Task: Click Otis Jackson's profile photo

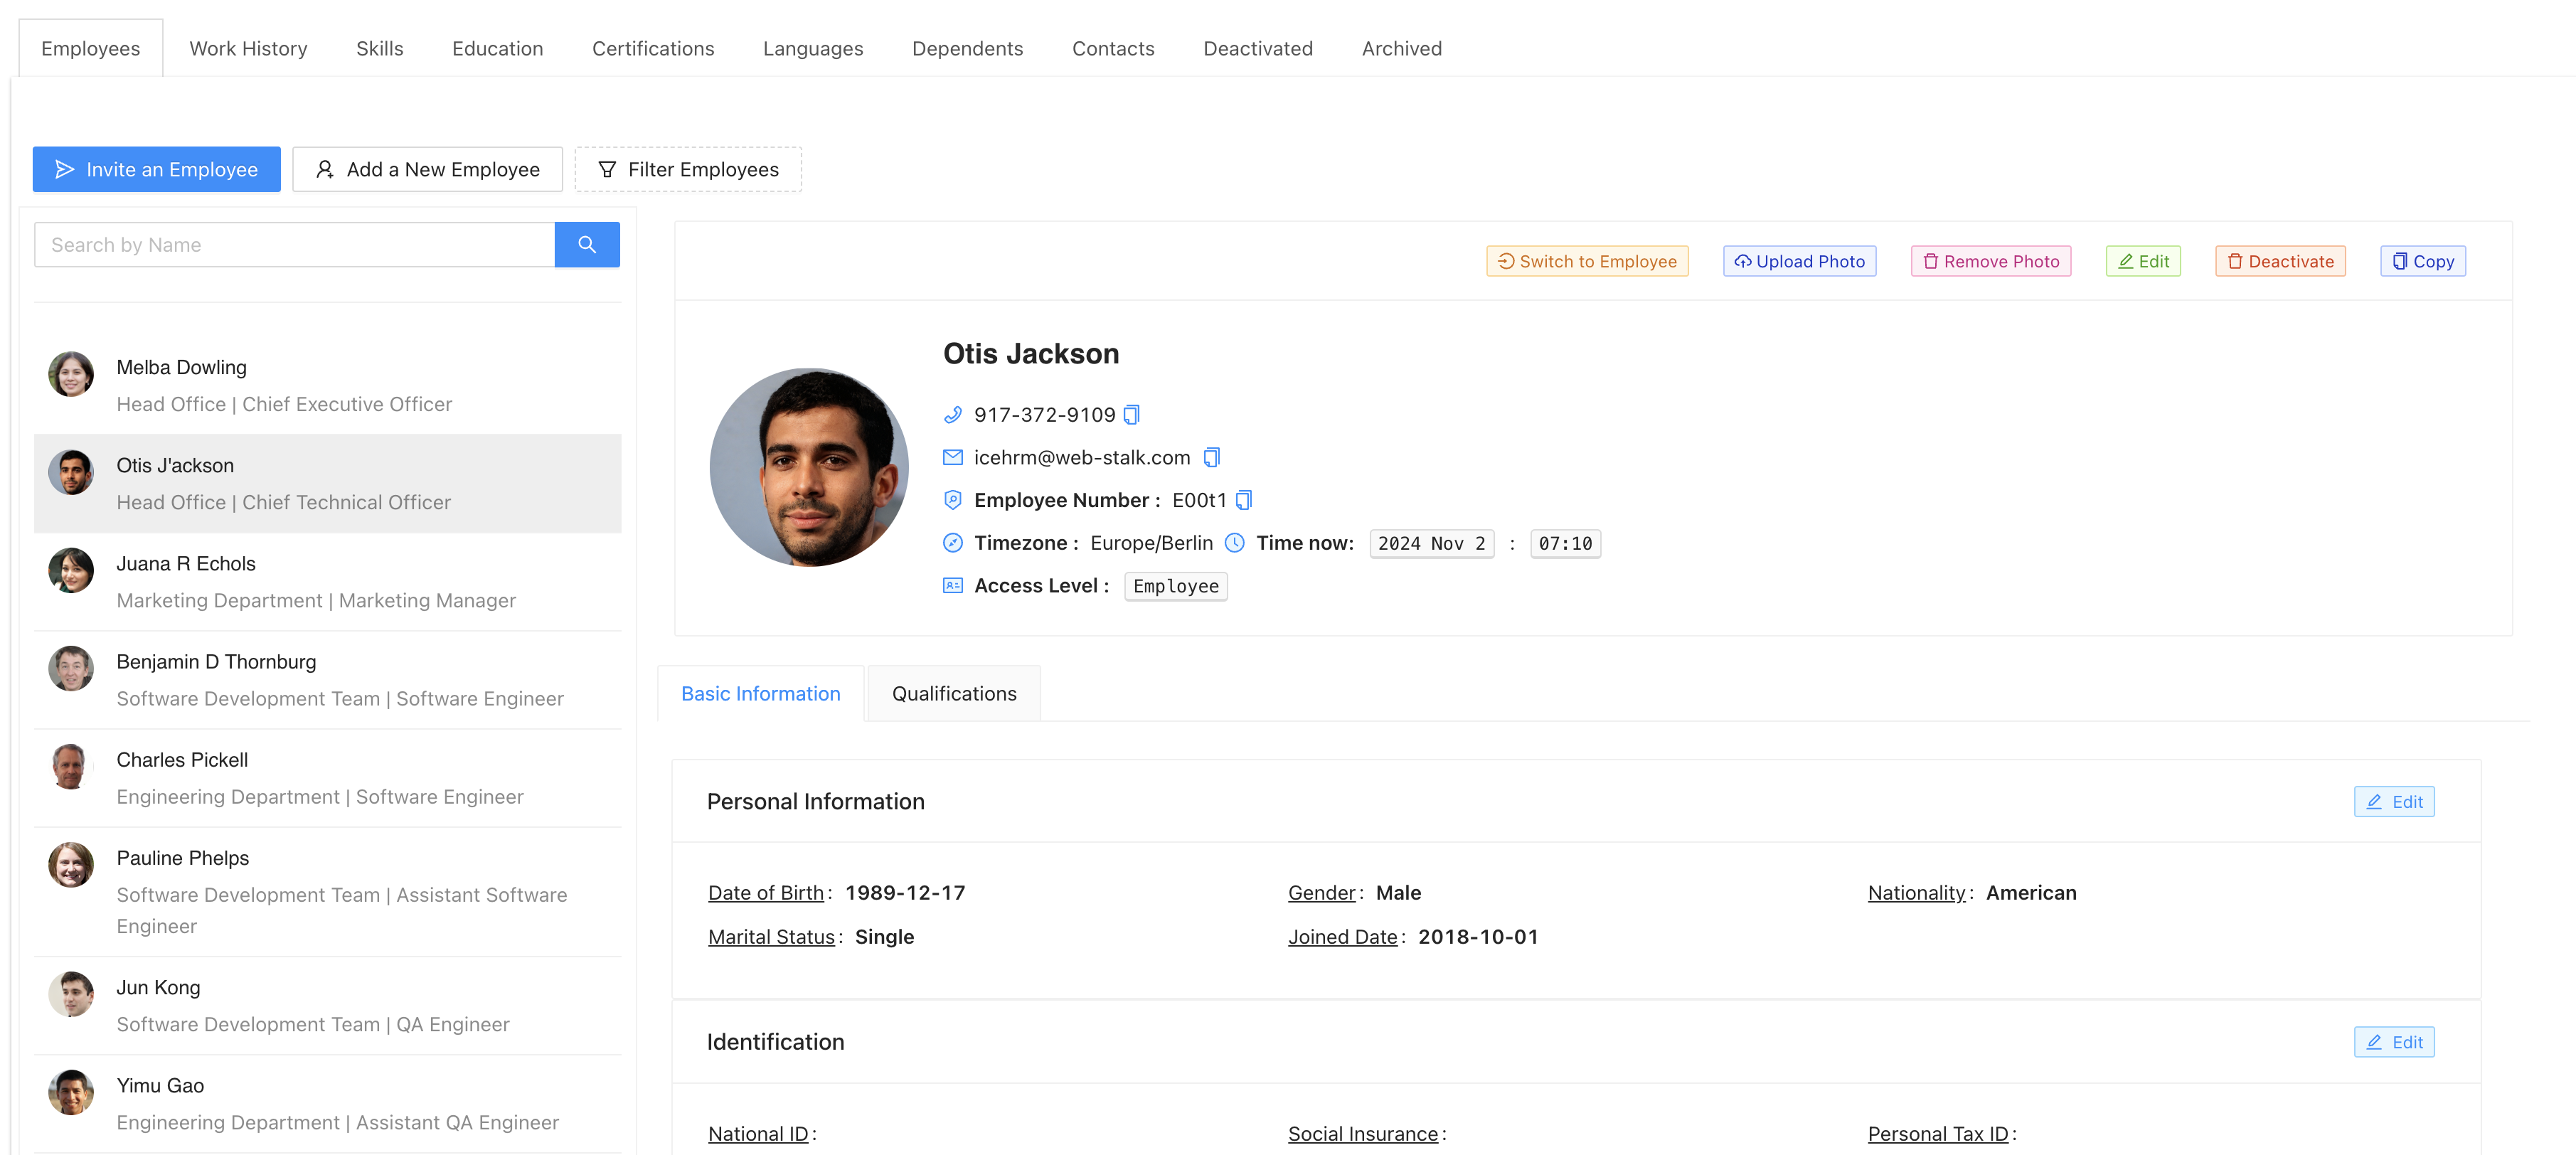Action: coord(808,467)
